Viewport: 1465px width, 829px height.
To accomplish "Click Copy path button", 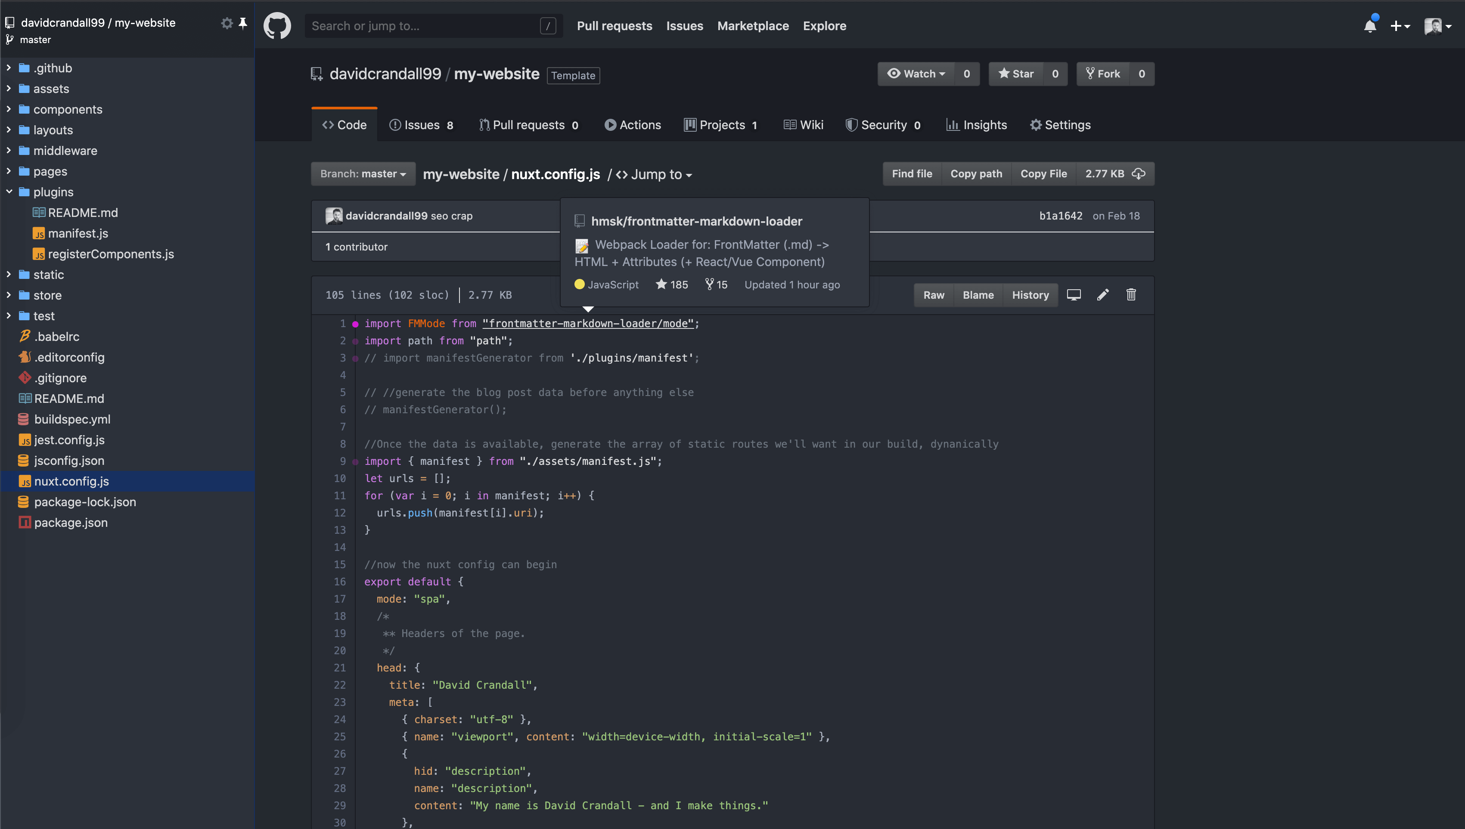I will pyautogui.click(x=976, y=173).
